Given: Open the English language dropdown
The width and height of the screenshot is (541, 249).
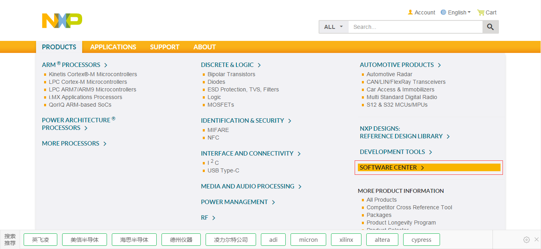Looking at the screenshot, I should 459,12.
